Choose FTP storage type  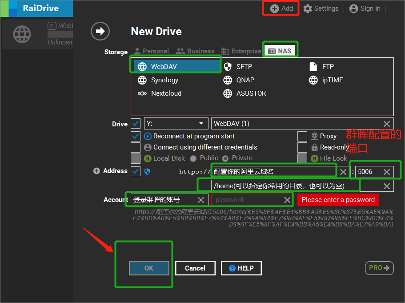coord(321,67)
